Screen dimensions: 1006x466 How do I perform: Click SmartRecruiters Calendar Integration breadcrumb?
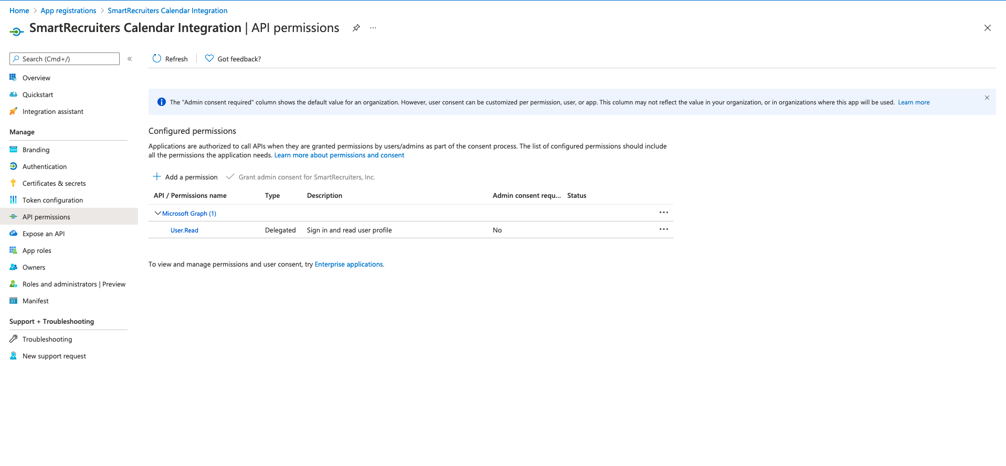167,10
